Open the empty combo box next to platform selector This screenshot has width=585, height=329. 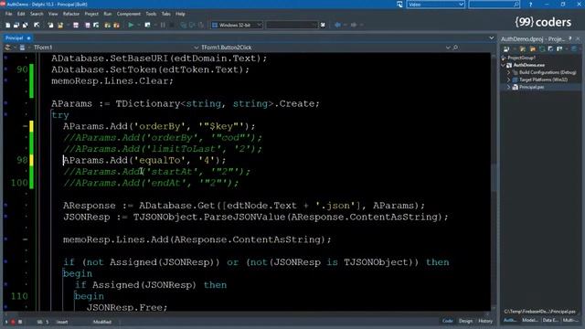click(x=314, y=25)
